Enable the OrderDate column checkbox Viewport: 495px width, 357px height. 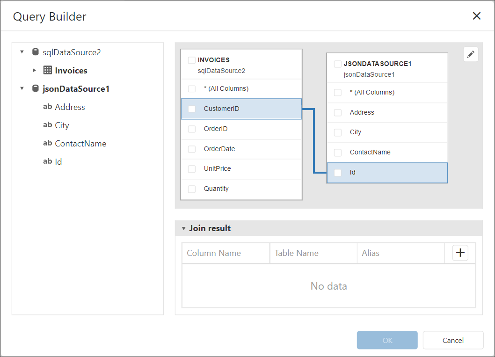tap(192, 149)
